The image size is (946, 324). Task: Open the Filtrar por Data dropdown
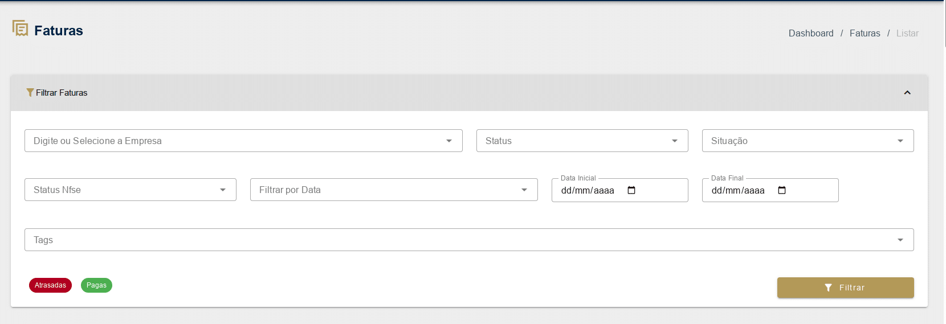tap(393, 190)
